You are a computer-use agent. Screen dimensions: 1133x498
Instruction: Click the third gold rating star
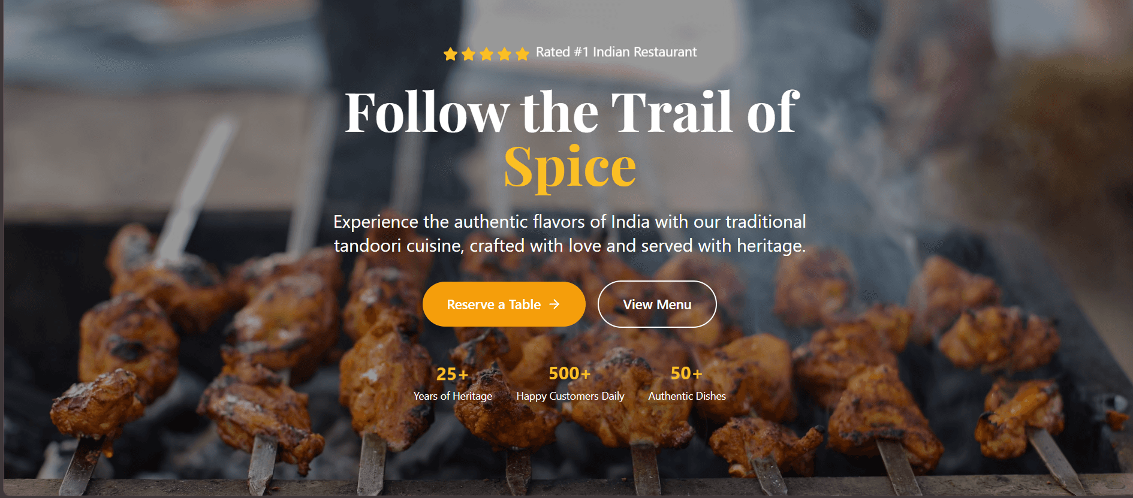(x=486, y=55)
